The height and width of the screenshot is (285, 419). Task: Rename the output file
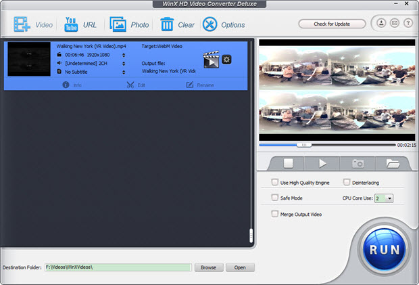200,85
